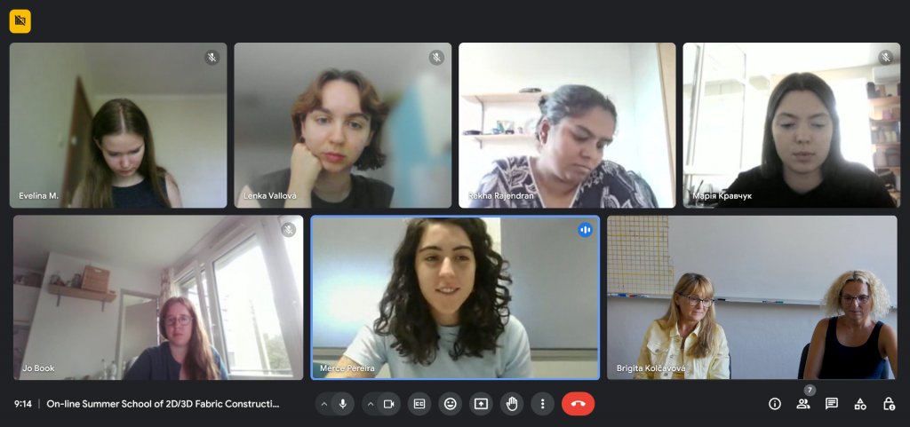Open meeting details info icon

(775, 404)
